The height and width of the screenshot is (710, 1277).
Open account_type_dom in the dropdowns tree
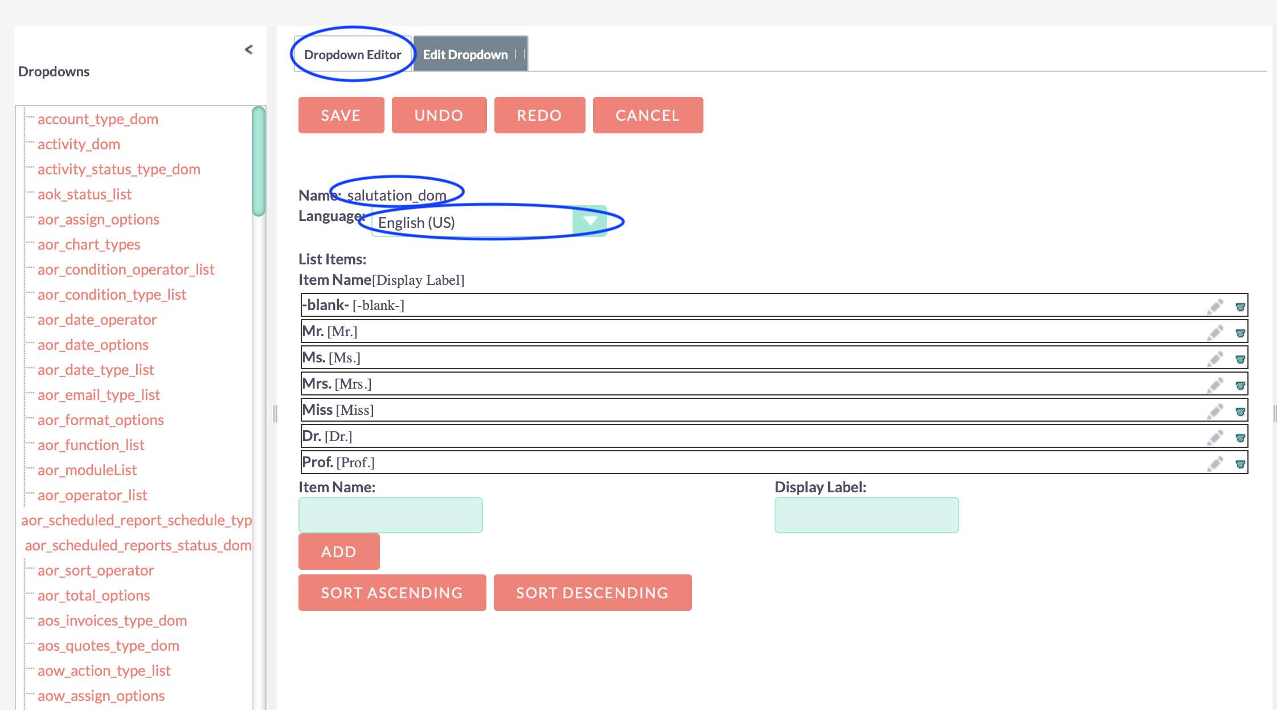tap(98, 119)
